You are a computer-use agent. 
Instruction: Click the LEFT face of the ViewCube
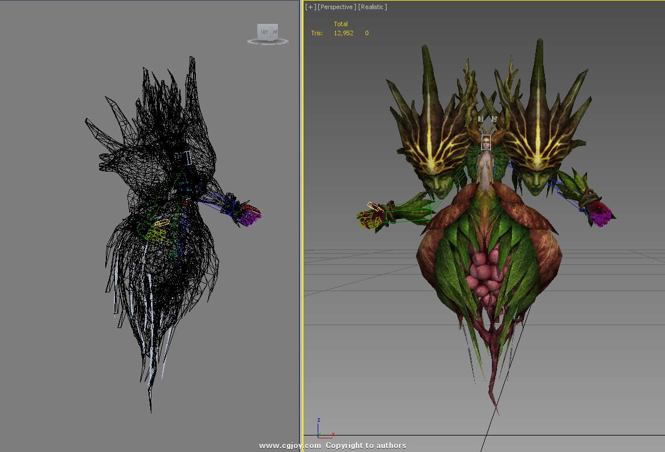click(265, 32)
